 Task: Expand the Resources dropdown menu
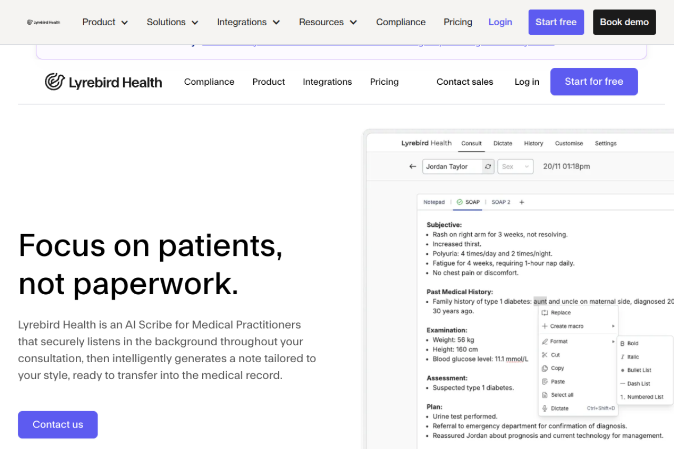click(328, 22)
